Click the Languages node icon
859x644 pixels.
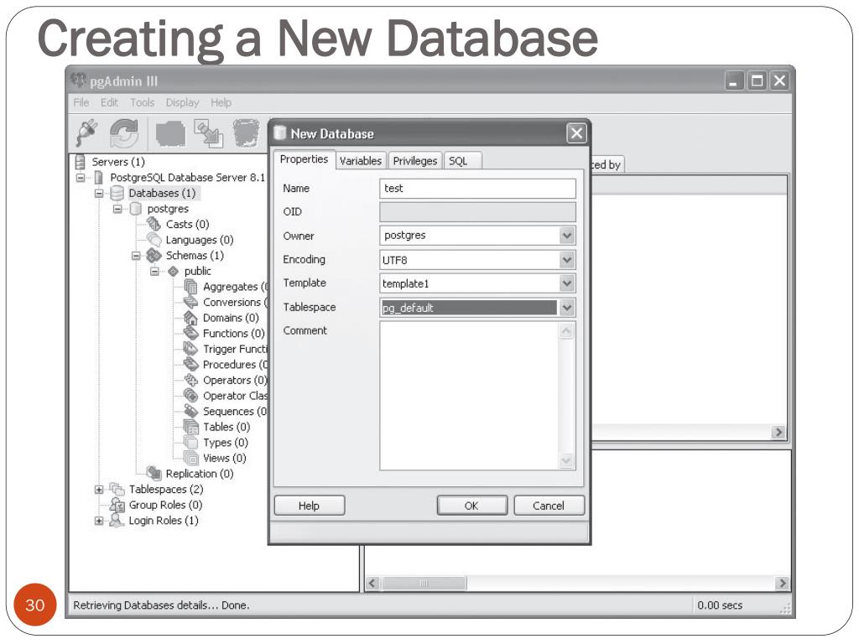coord(154,239)
